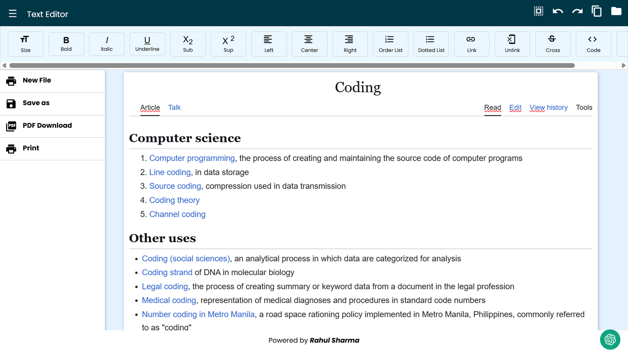This screenshot has height=350, width=628.
Task: Toggle italic formatting
Action: [x=107, y=44]
